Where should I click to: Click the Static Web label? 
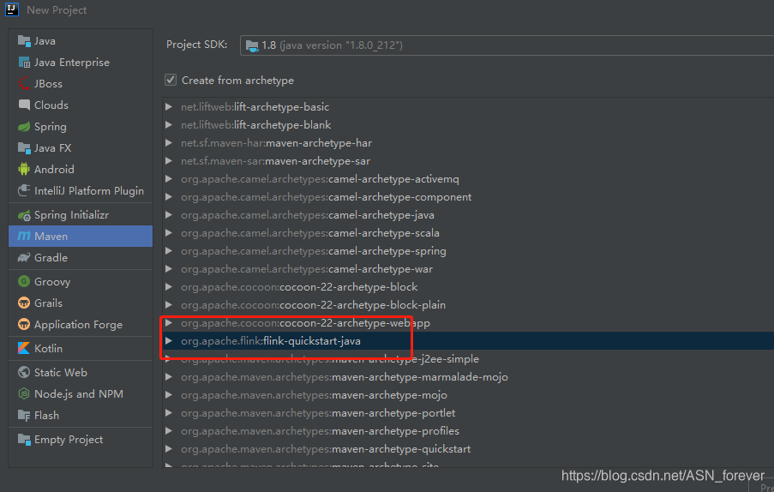(x=60, y=372)
